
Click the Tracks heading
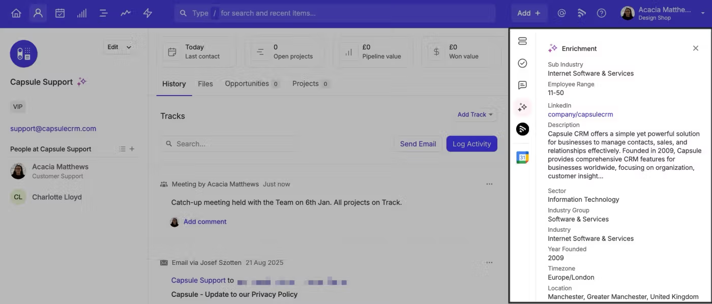(x=173, y=116)
